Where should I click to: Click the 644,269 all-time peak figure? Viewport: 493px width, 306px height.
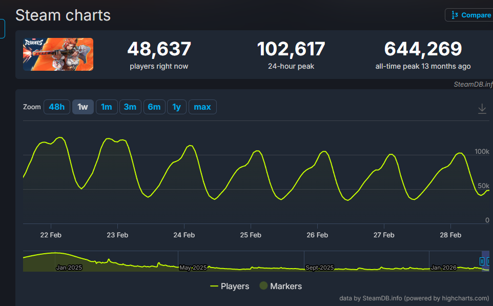pyautogui.click(x=423, y=49)
